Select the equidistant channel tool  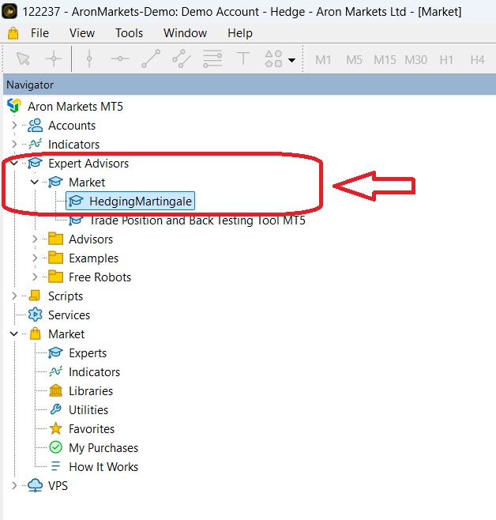tap(181, 59)
